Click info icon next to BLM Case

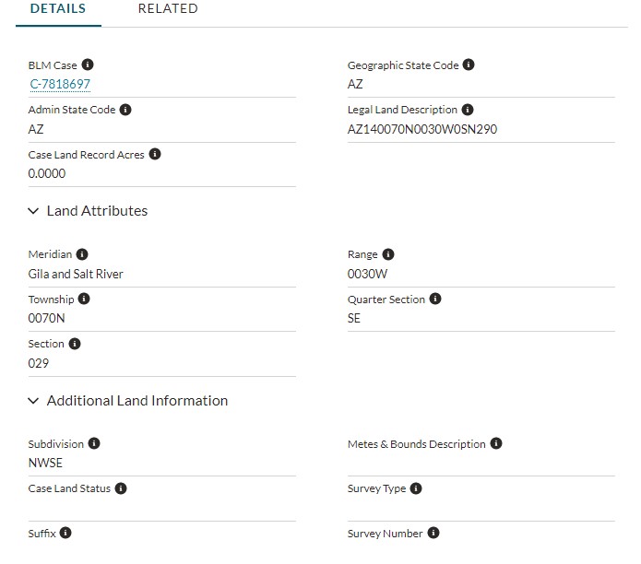[x=88, y=65]
